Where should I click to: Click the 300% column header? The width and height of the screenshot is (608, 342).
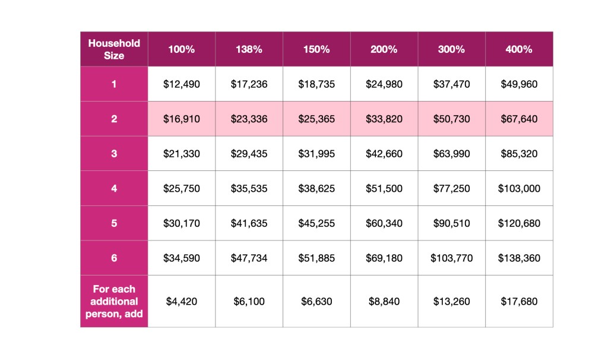coord(451,49)
